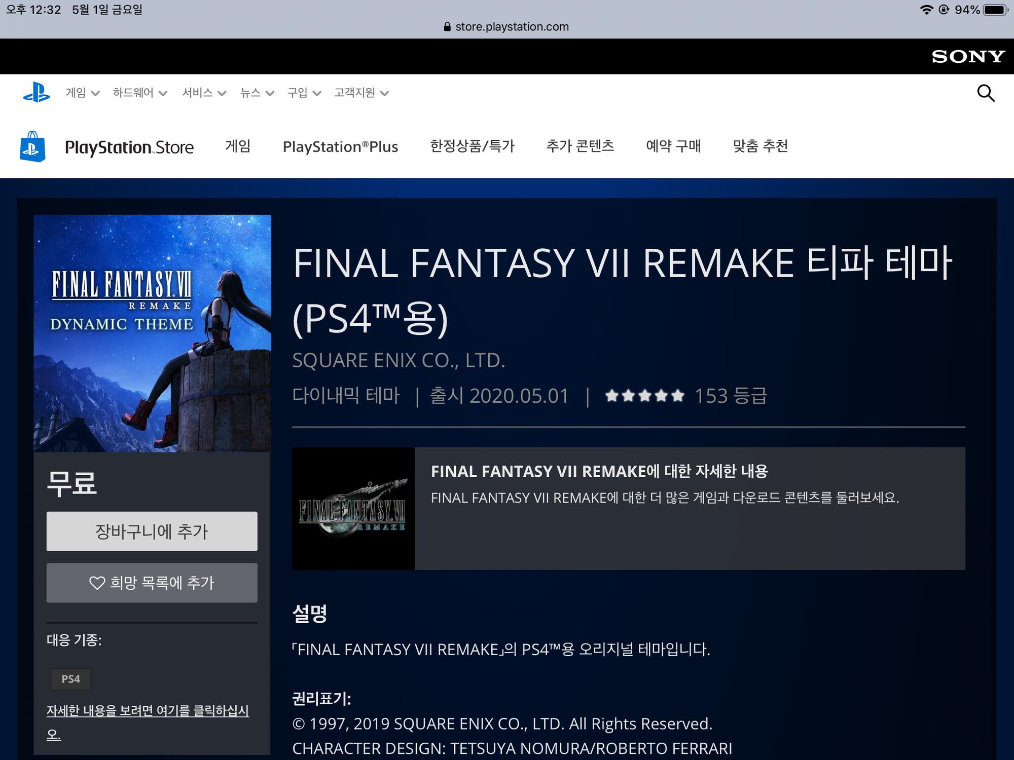Tap the battery icon in status bar
1014x760 pixels.
point(995,10)
